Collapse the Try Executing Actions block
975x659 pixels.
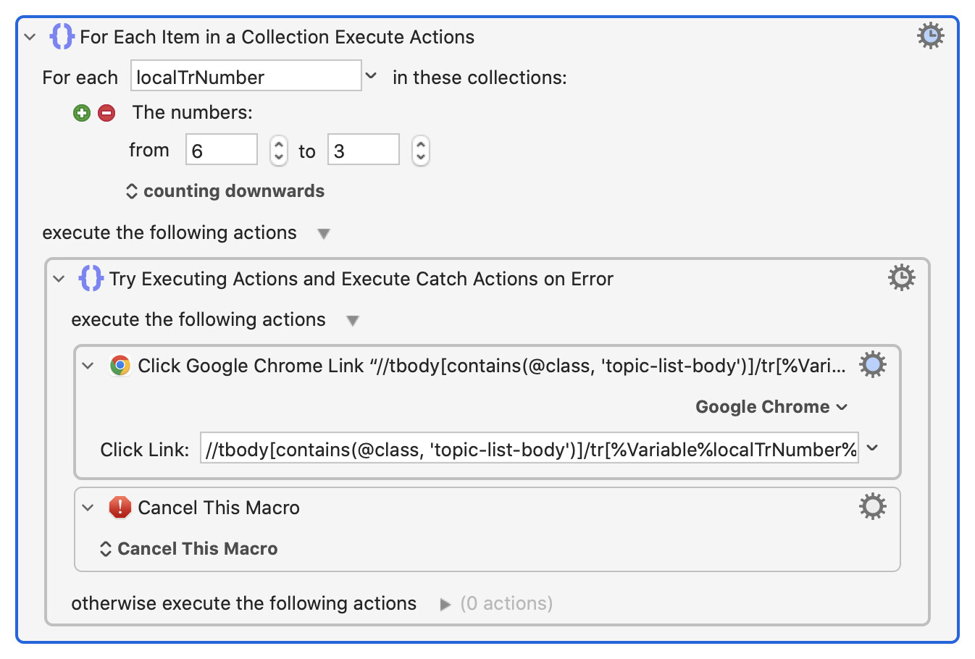[x=59, y=279]
